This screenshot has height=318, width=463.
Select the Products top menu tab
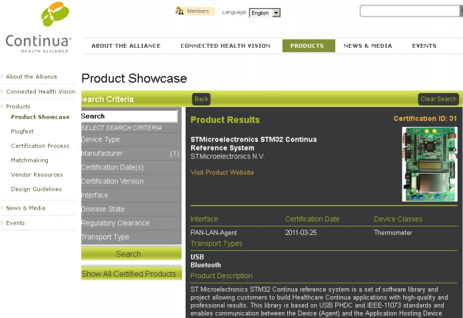(308, 46)
